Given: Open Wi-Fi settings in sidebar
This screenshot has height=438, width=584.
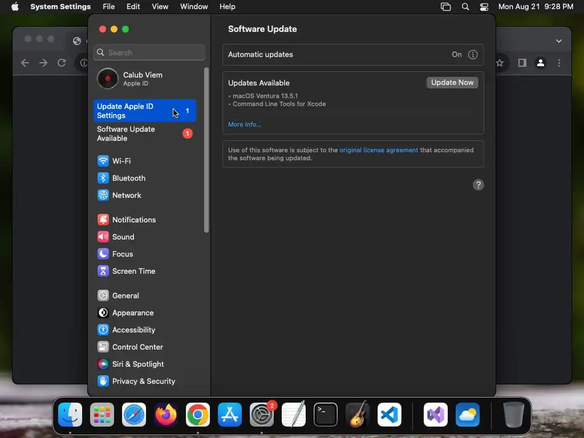Looking at the screenshot, I should click(x=113, y=161).
